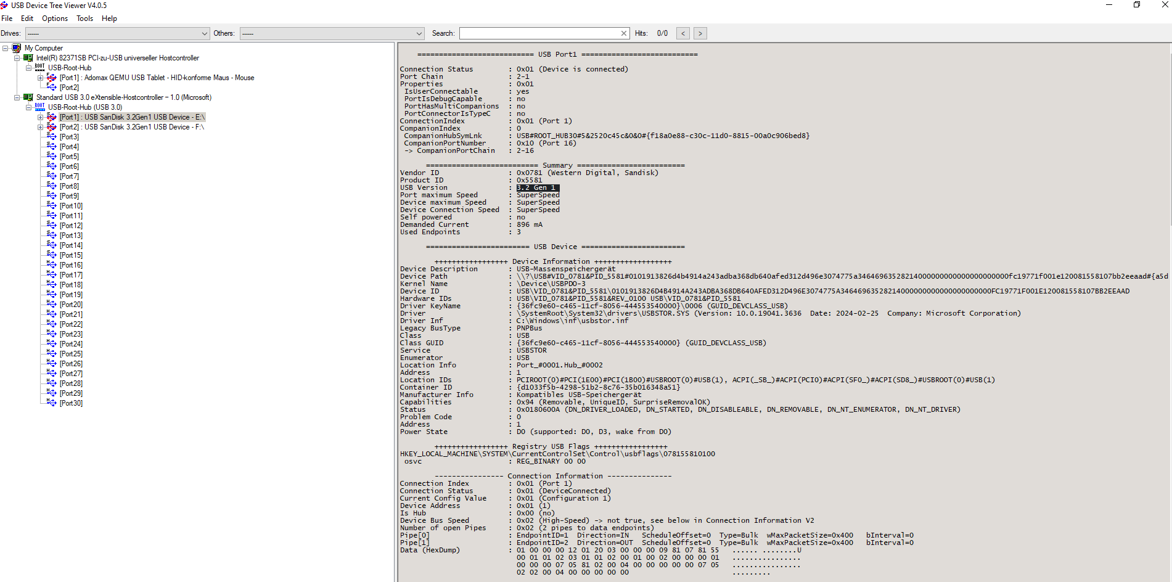The image size is (1172, 582).
Task: Collapse the first USB-Root-Hub node
Action: coord(29,68)
